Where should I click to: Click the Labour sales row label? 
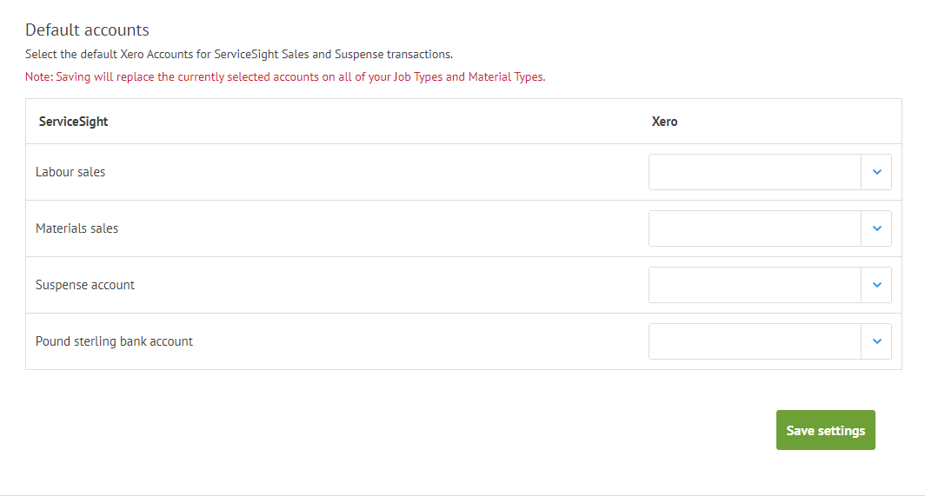(70, 172)
